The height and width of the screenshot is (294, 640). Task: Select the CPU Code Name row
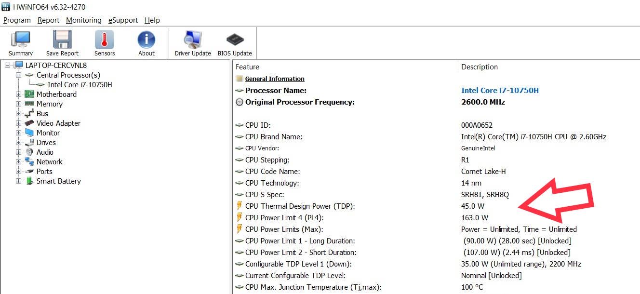pos(436,171)
